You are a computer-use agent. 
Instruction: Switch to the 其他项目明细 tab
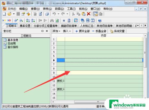pos(124,26)
